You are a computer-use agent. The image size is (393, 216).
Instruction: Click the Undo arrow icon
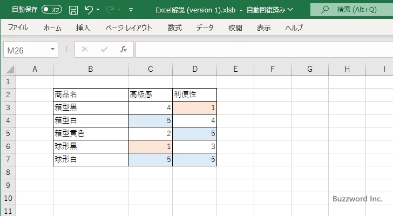tap(89, 10)
